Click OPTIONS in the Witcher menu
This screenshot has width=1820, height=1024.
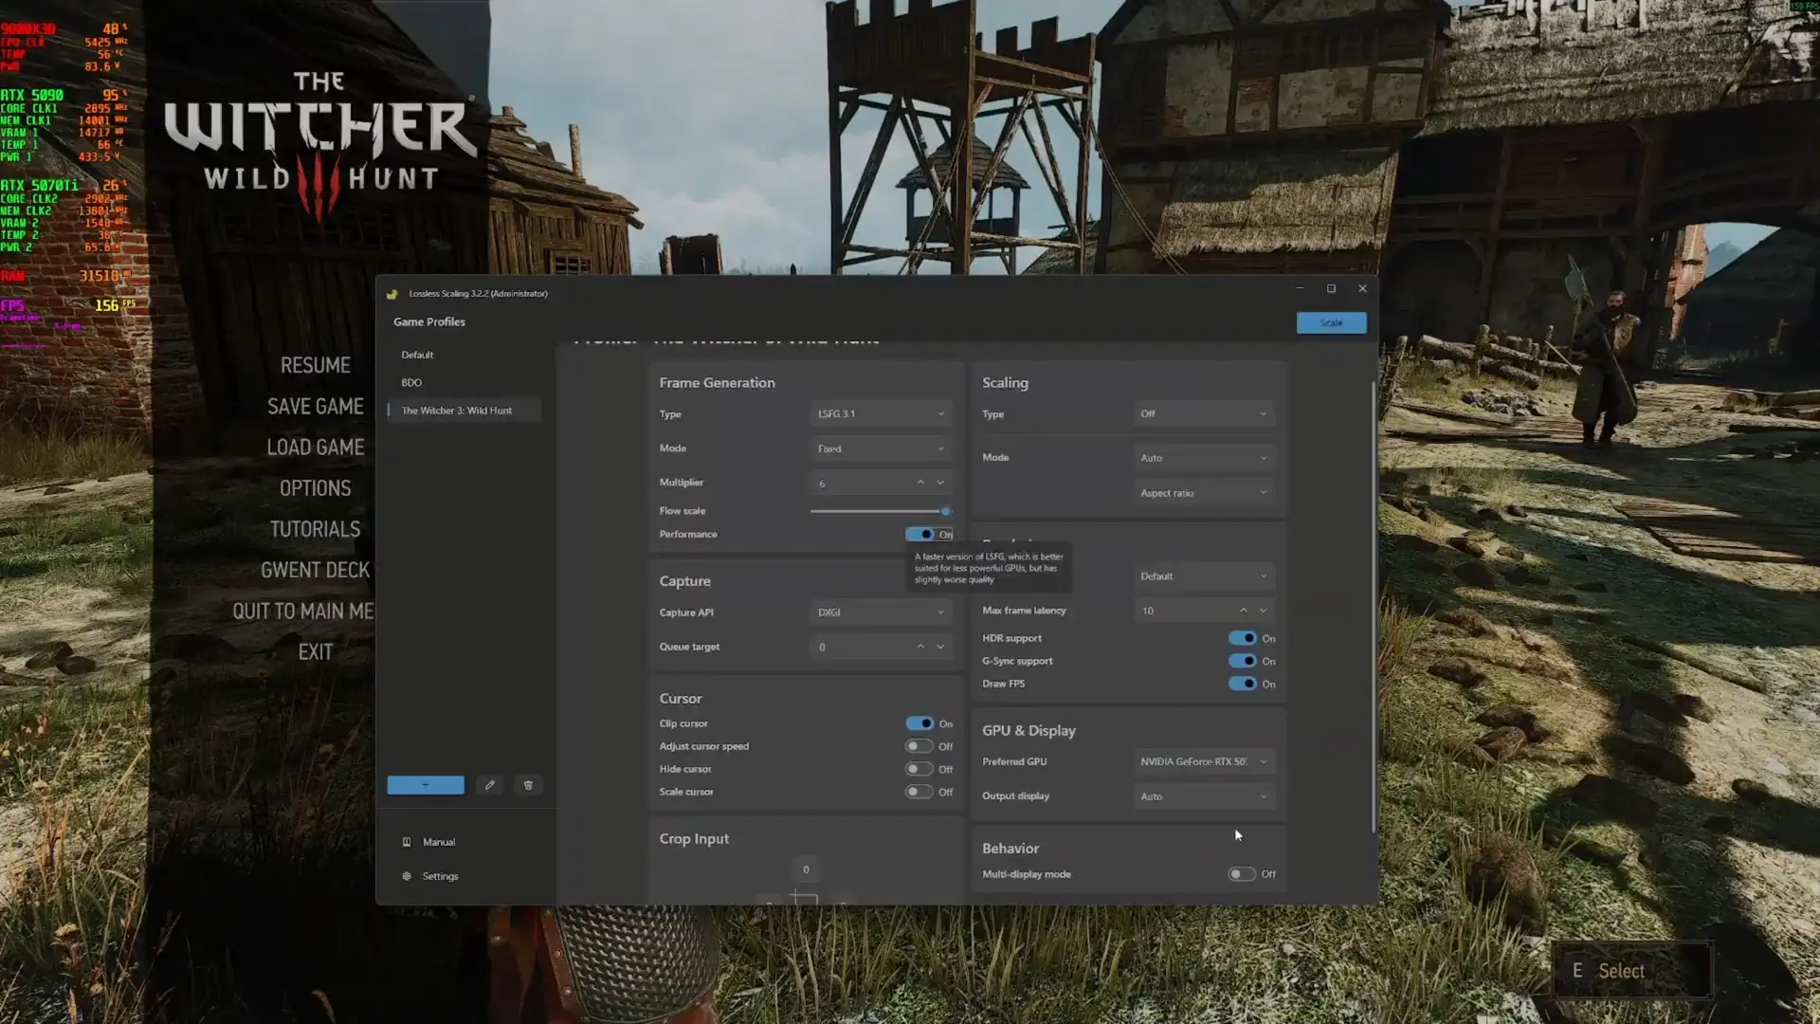click(316, 488)
